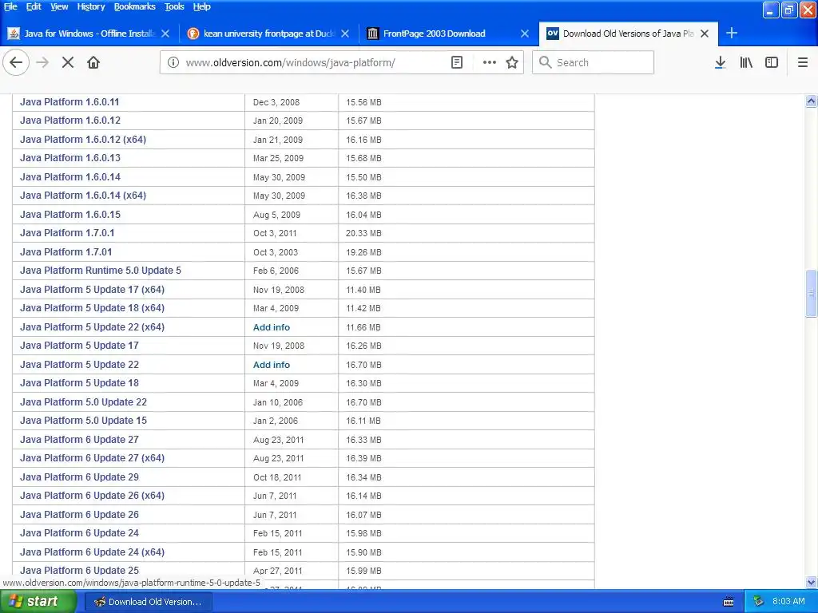Open Java Platform 1.7.01 link
818x613 pixels.
point(66,252)
